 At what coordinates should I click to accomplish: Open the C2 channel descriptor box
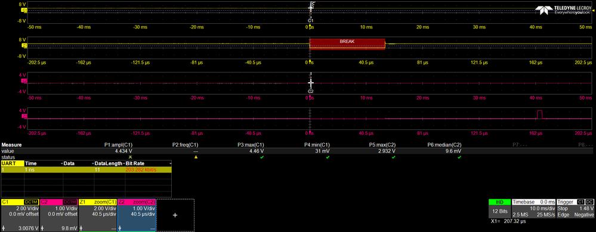click(58, 215)
